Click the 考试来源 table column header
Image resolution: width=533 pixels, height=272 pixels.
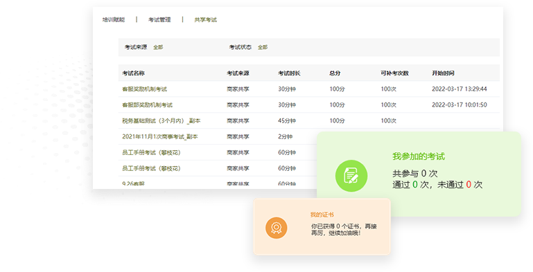coord(238,73)
